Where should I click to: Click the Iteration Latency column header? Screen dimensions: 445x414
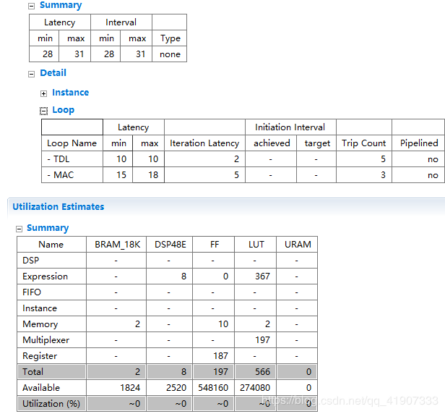tap(204, 143)
